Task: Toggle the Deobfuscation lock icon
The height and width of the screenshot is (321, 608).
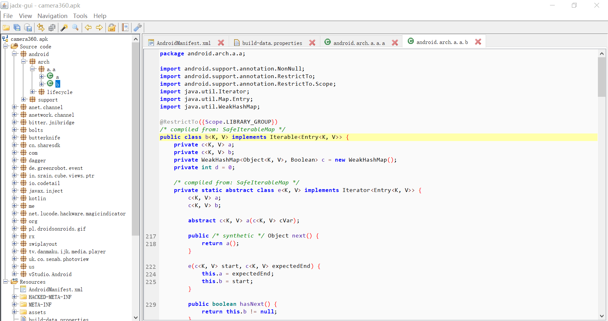Action: [x=112, y=28]
